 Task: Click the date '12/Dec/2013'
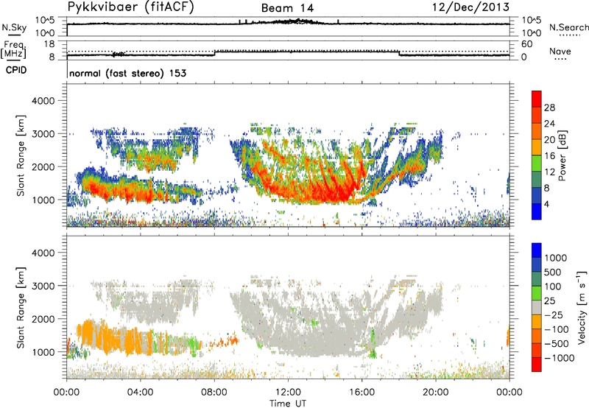470,7
